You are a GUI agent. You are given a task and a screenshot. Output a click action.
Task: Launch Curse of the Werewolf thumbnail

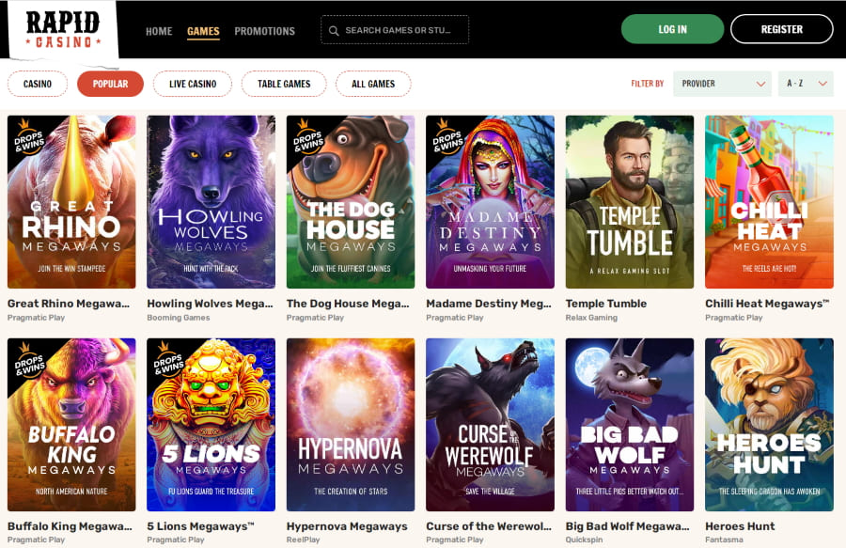490,425
